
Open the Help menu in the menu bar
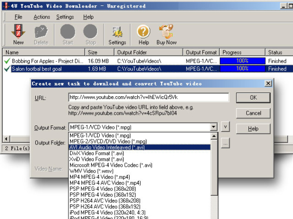pyautogui.click(x=88, y=17)
